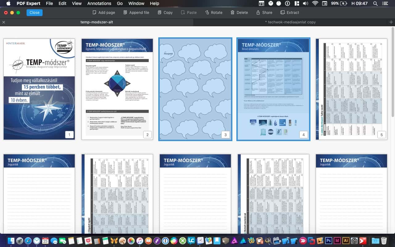The image size is (395, 247).
Task: Select the first Jegyzetek page in second row
Action: click(39, 194)
